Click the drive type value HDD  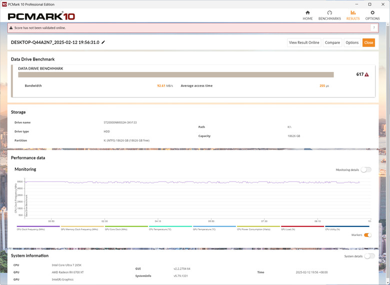tap(106, 131)
